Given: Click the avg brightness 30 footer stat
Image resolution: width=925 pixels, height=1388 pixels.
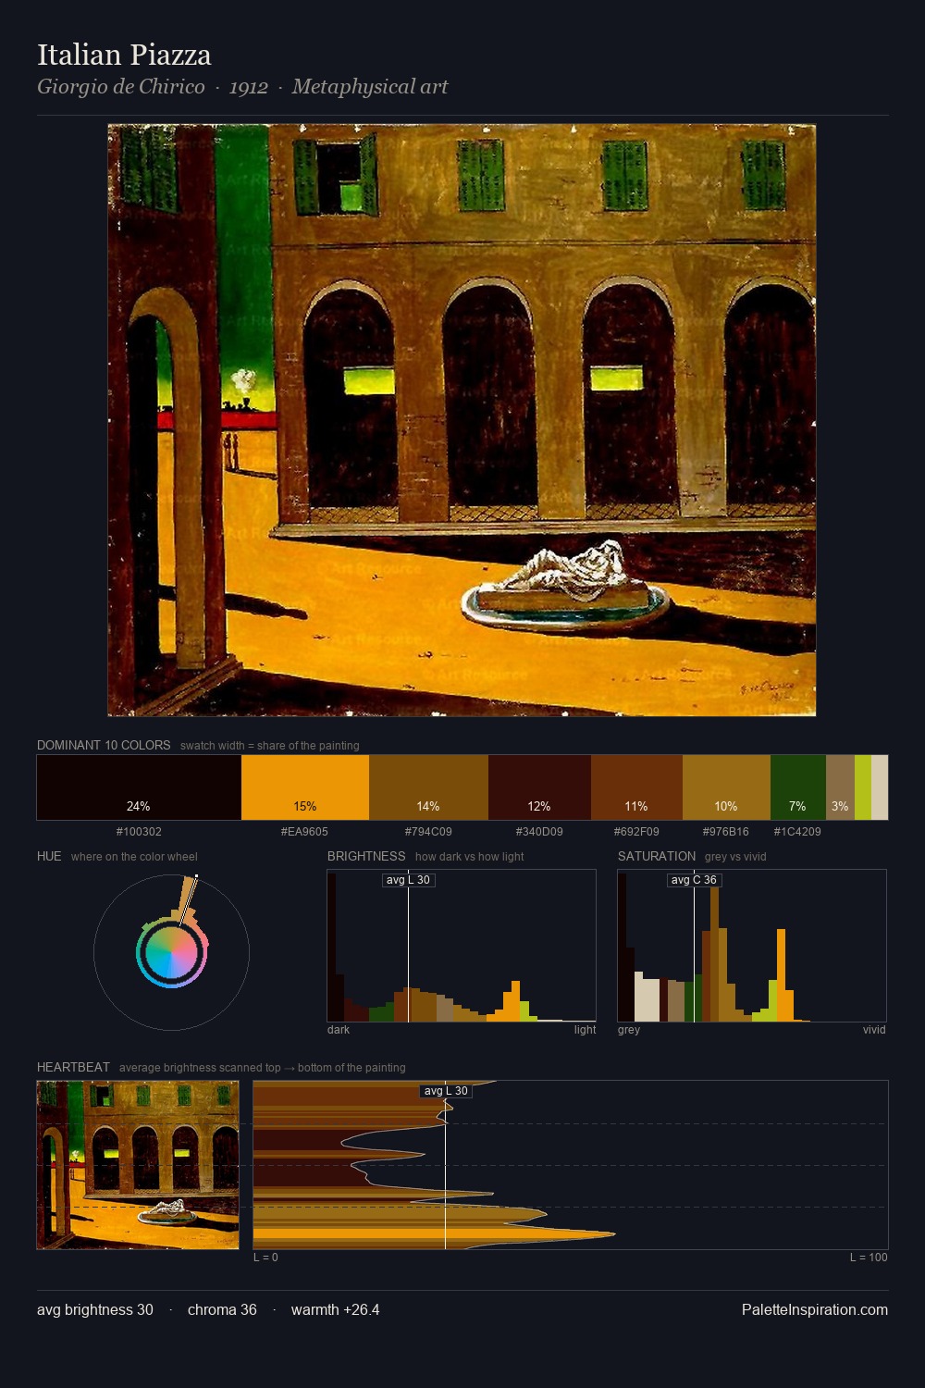Looking at the screenshot, I should 95,1309.
